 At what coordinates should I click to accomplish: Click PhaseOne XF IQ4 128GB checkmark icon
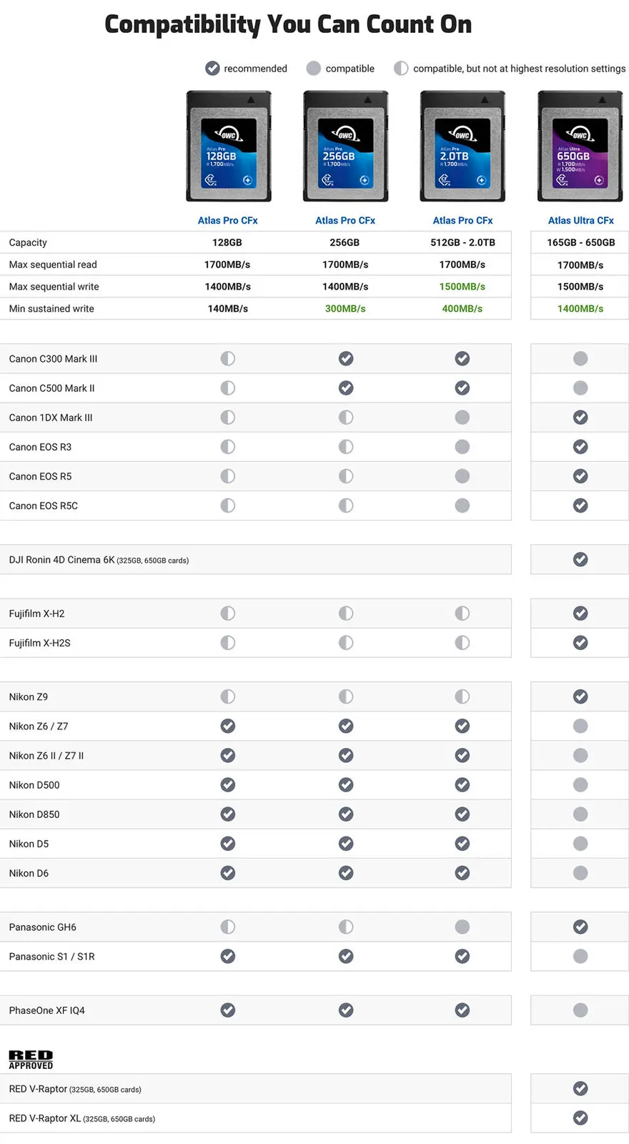[228, 1010]
